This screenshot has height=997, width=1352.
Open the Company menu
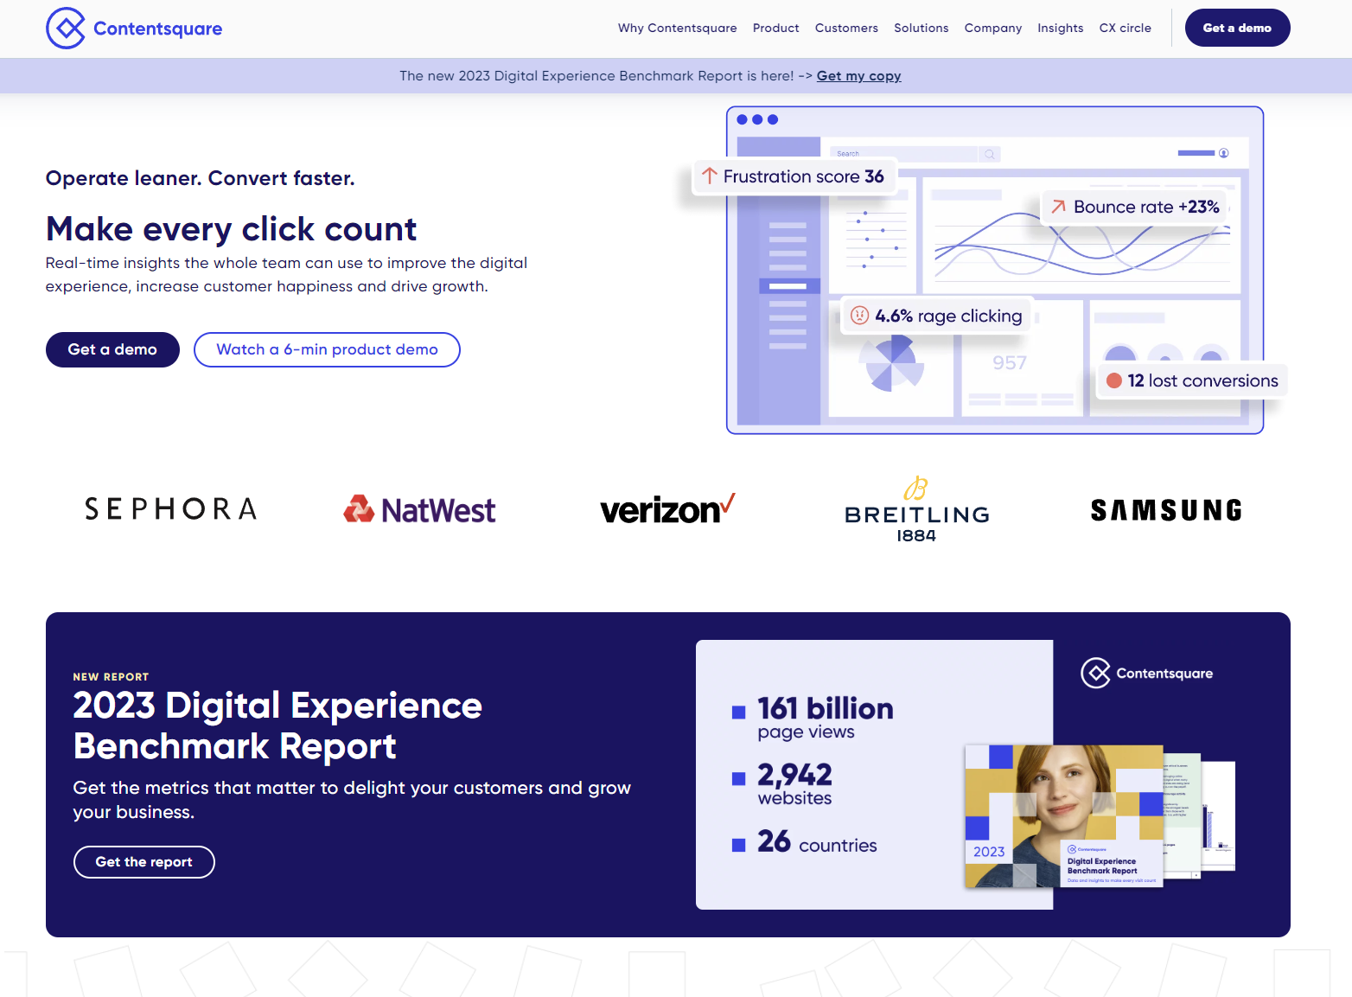992,28
